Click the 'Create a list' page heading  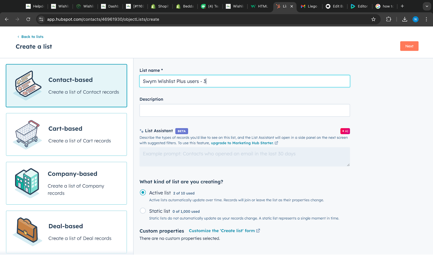(34, 46)
